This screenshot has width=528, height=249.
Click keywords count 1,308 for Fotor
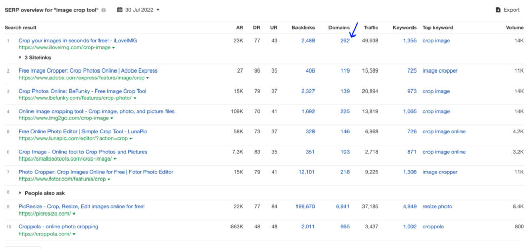[410, 172]
